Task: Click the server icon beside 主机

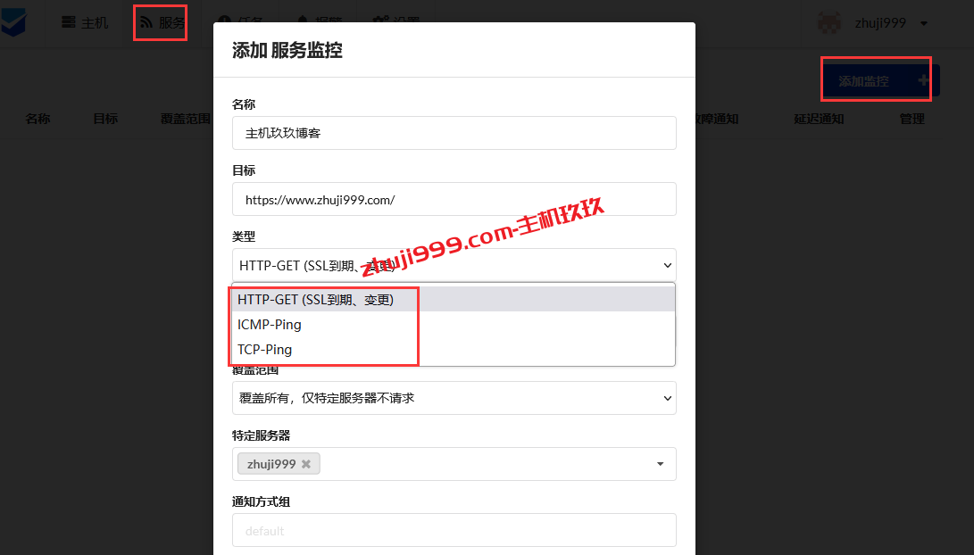Action: [69, 22]
